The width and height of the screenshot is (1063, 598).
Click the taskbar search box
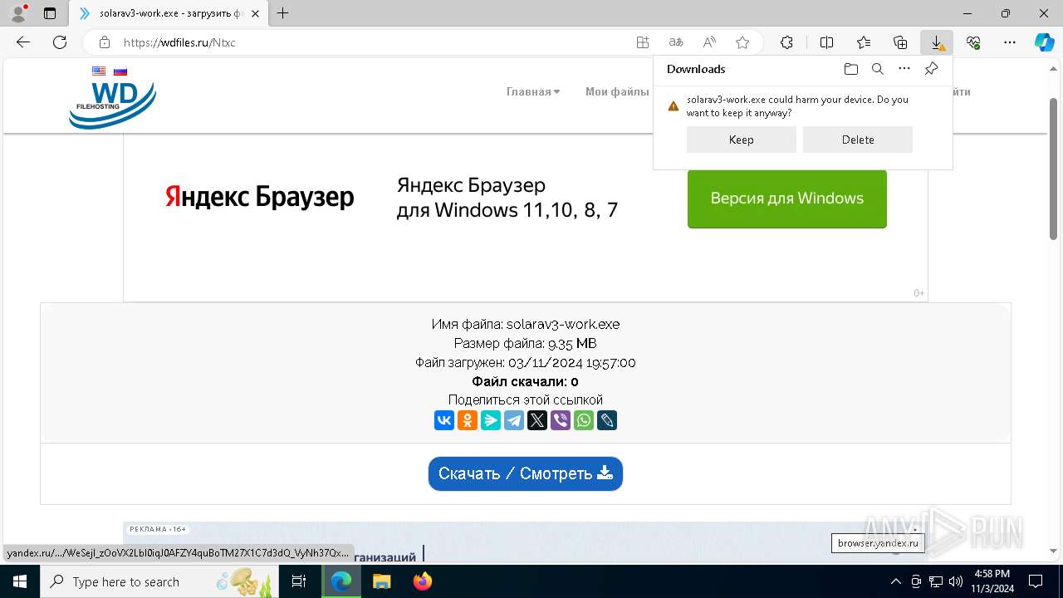pos(159,581)
